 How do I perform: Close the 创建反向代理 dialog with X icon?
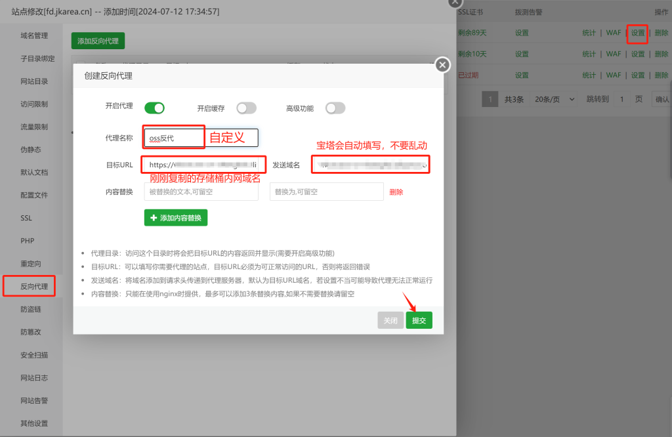coord(443,64)
